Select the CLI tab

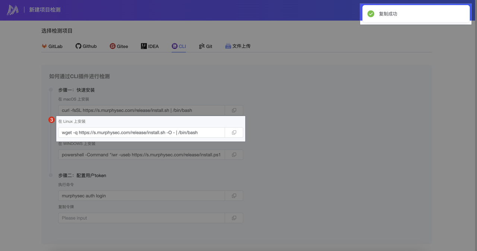[x=179, y=46]
